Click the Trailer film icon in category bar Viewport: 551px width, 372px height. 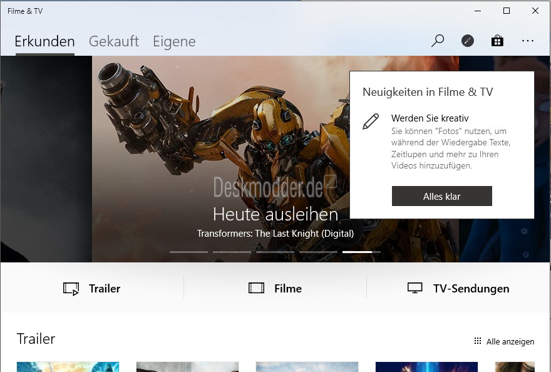tap(71, 289)
